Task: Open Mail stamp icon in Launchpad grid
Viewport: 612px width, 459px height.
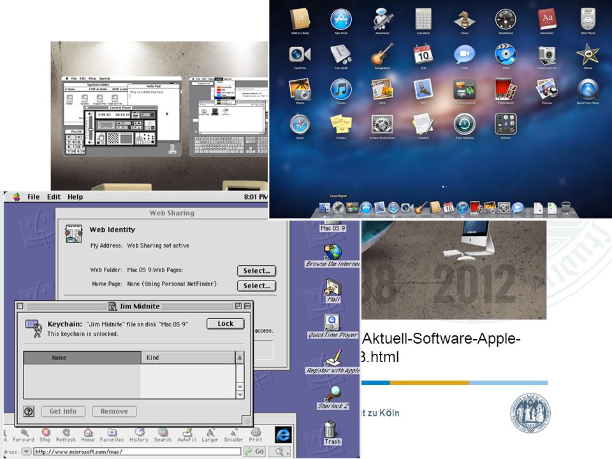Action: 423,89
